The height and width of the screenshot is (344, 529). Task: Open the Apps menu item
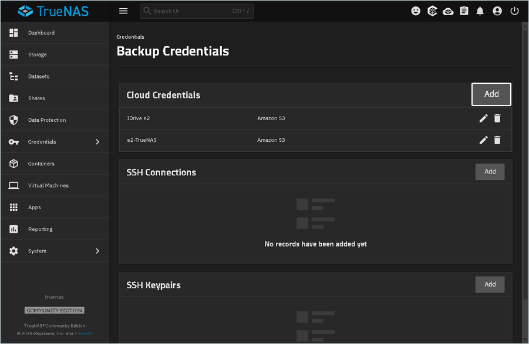55,207
